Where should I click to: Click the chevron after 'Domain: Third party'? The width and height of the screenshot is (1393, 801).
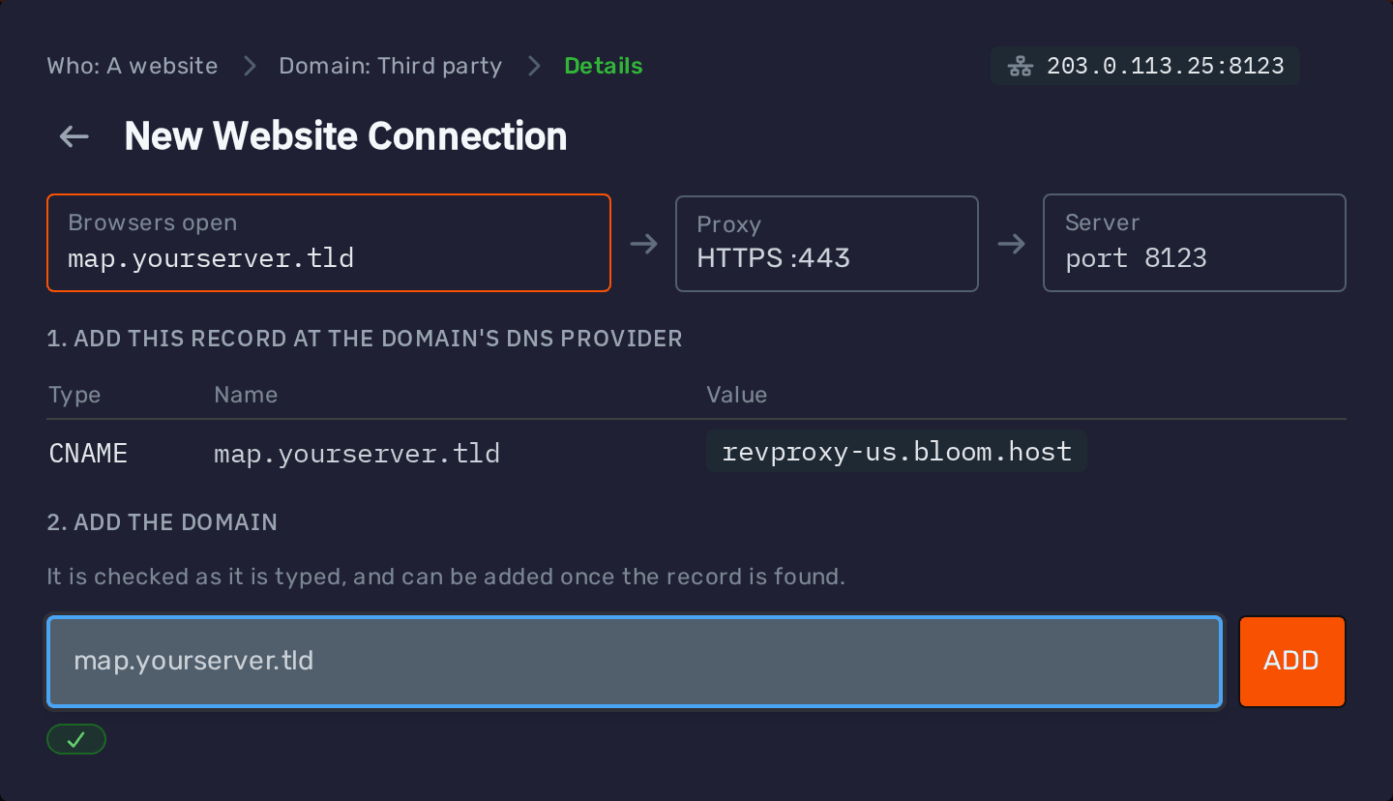coord(534,66)
